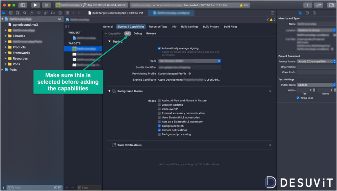This screenshot has width=337, height=191.
Task: Open the Project Format dropdown
Action: click(x=316, y=61)
